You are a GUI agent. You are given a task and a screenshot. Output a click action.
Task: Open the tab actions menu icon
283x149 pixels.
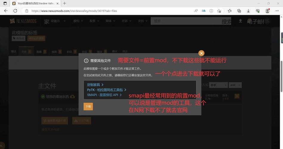(x=5, y=3)
